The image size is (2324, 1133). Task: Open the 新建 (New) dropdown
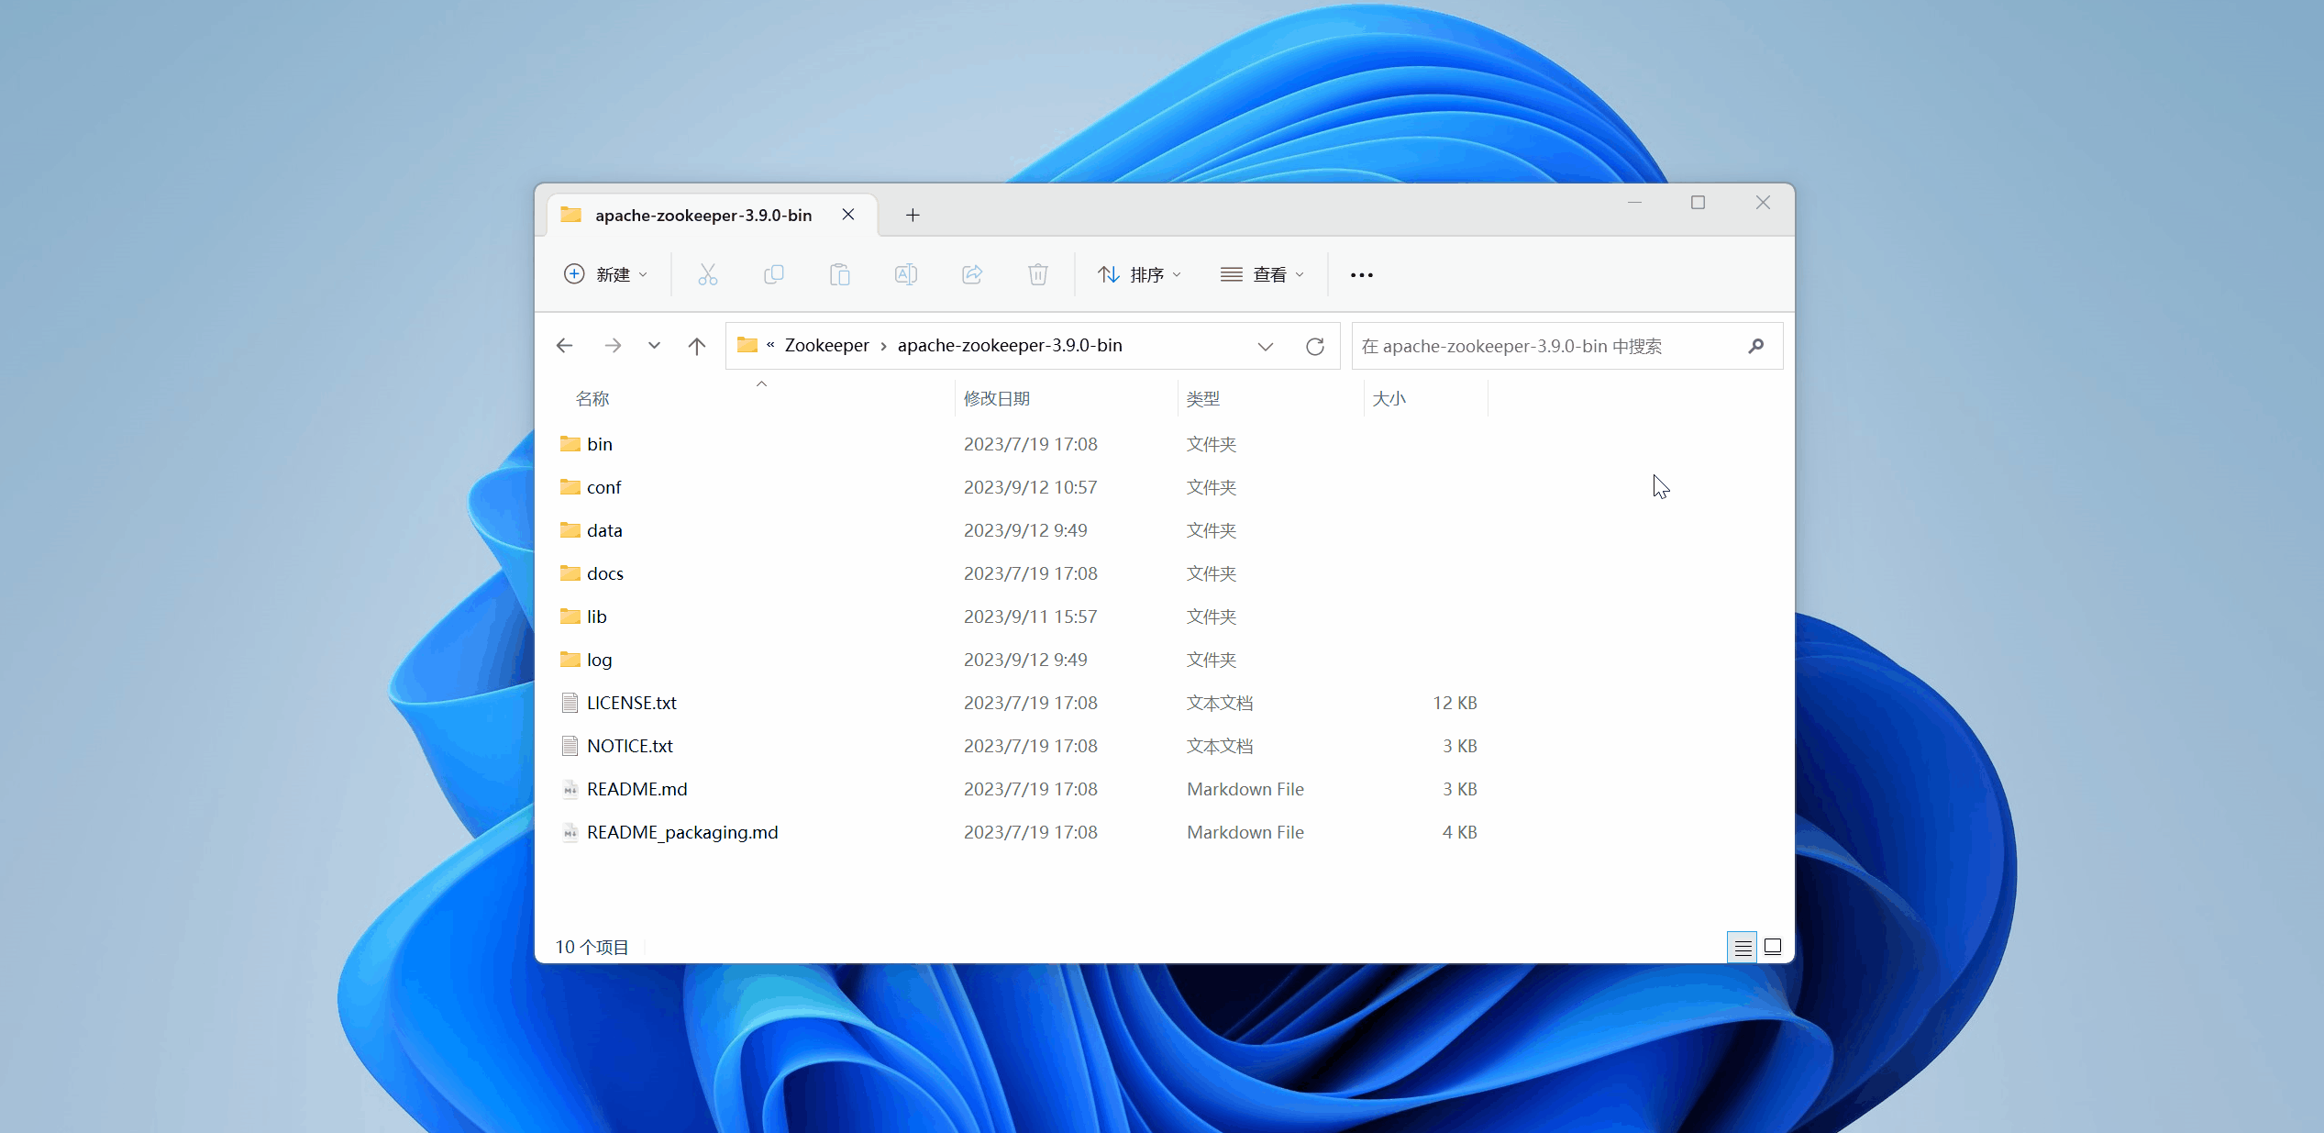tap(605, 274)
